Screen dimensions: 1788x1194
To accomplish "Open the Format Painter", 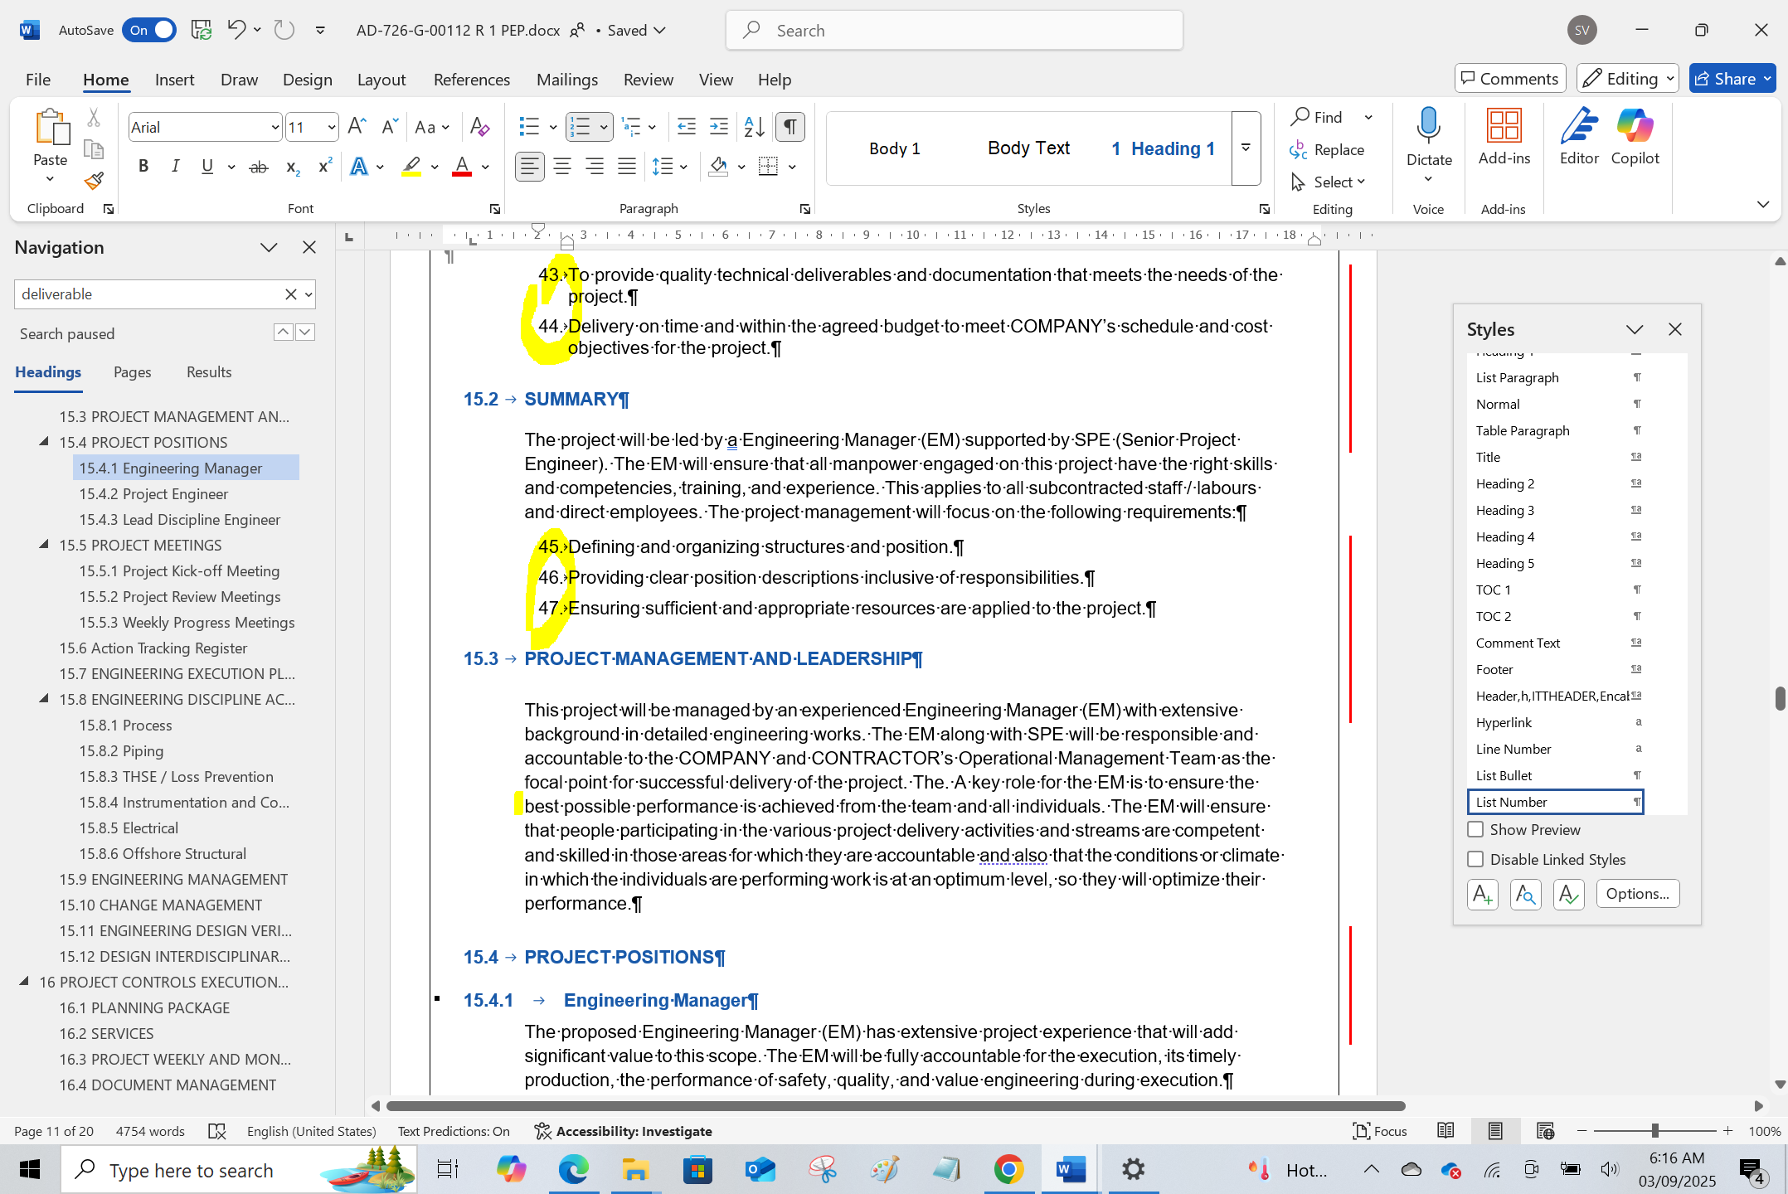I will pos(93,181).
